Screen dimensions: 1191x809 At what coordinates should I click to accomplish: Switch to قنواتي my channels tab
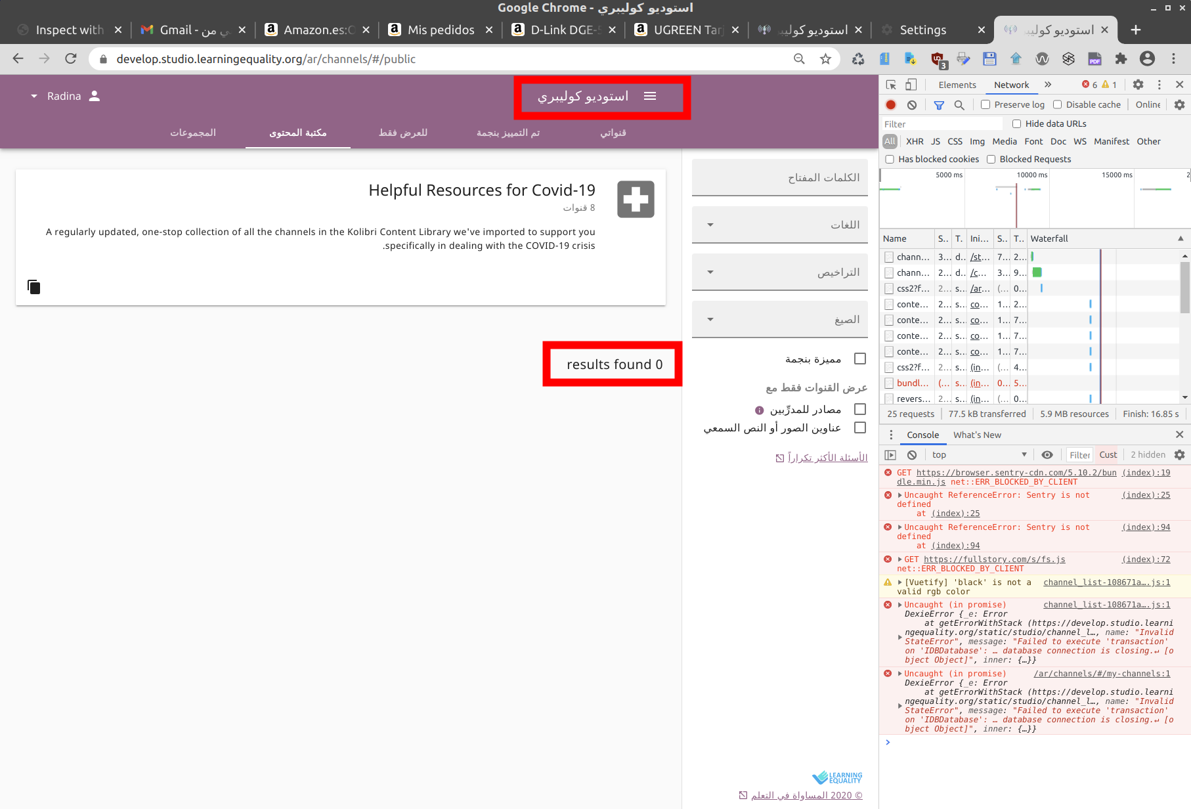(613, 133)
